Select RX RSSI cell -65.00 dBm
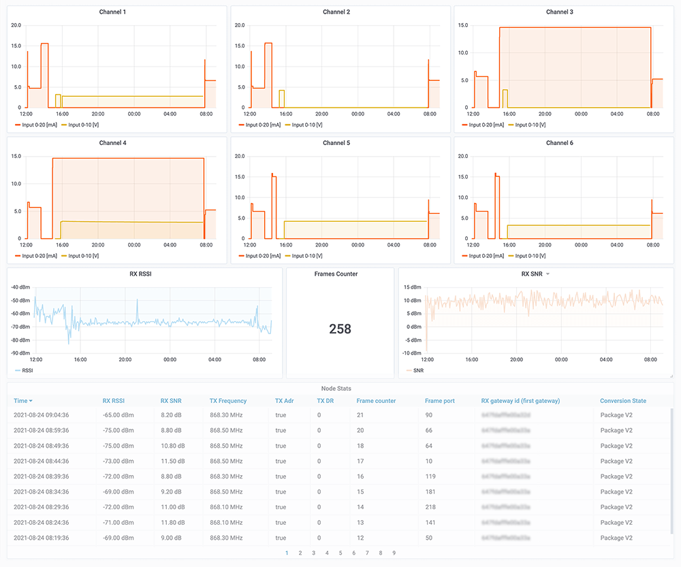681x567 pixels. [118, 415]
